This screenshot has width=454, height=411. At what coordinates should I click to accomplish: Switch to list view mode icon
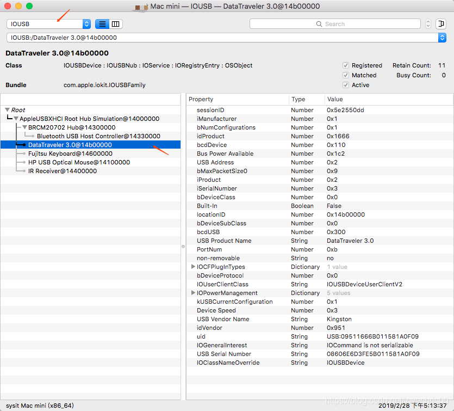coord(102,24)
